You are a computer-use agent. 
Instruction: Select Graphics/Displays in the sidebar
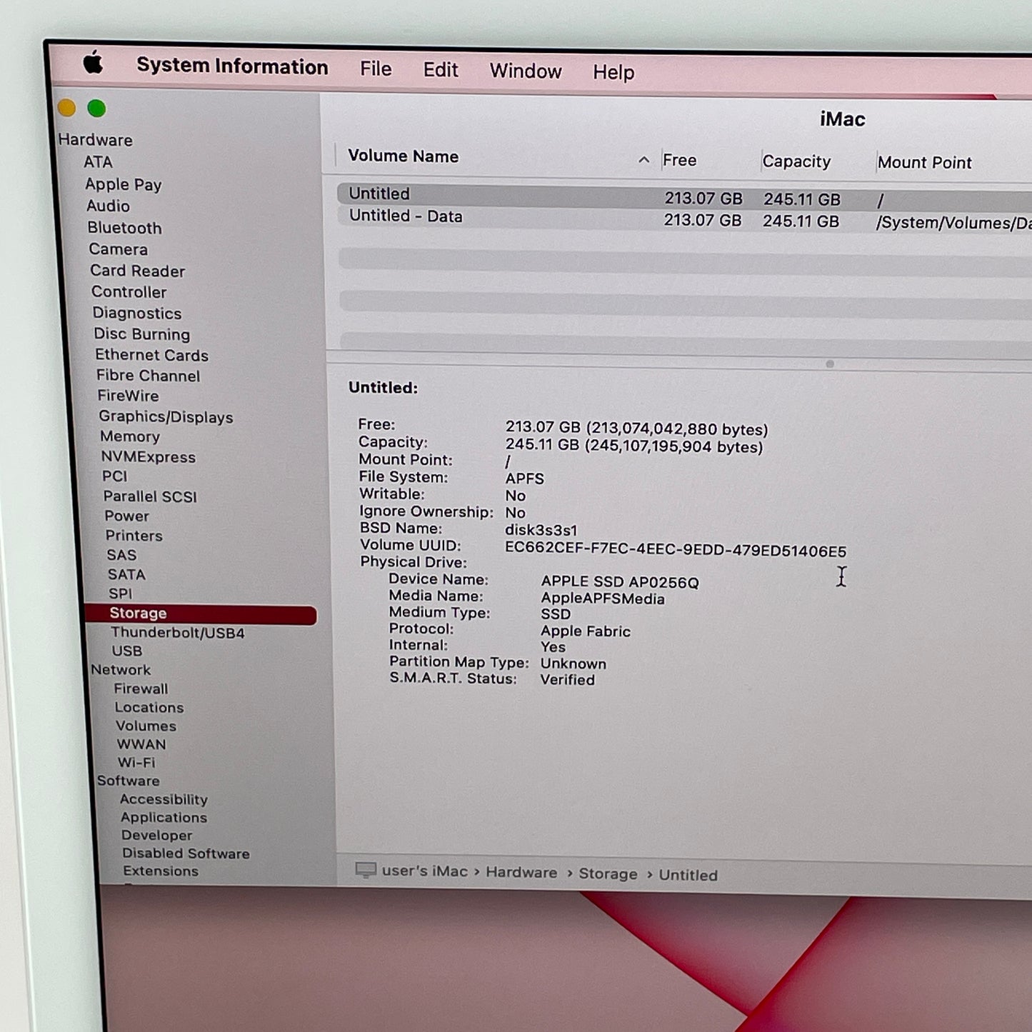point(166,416)
